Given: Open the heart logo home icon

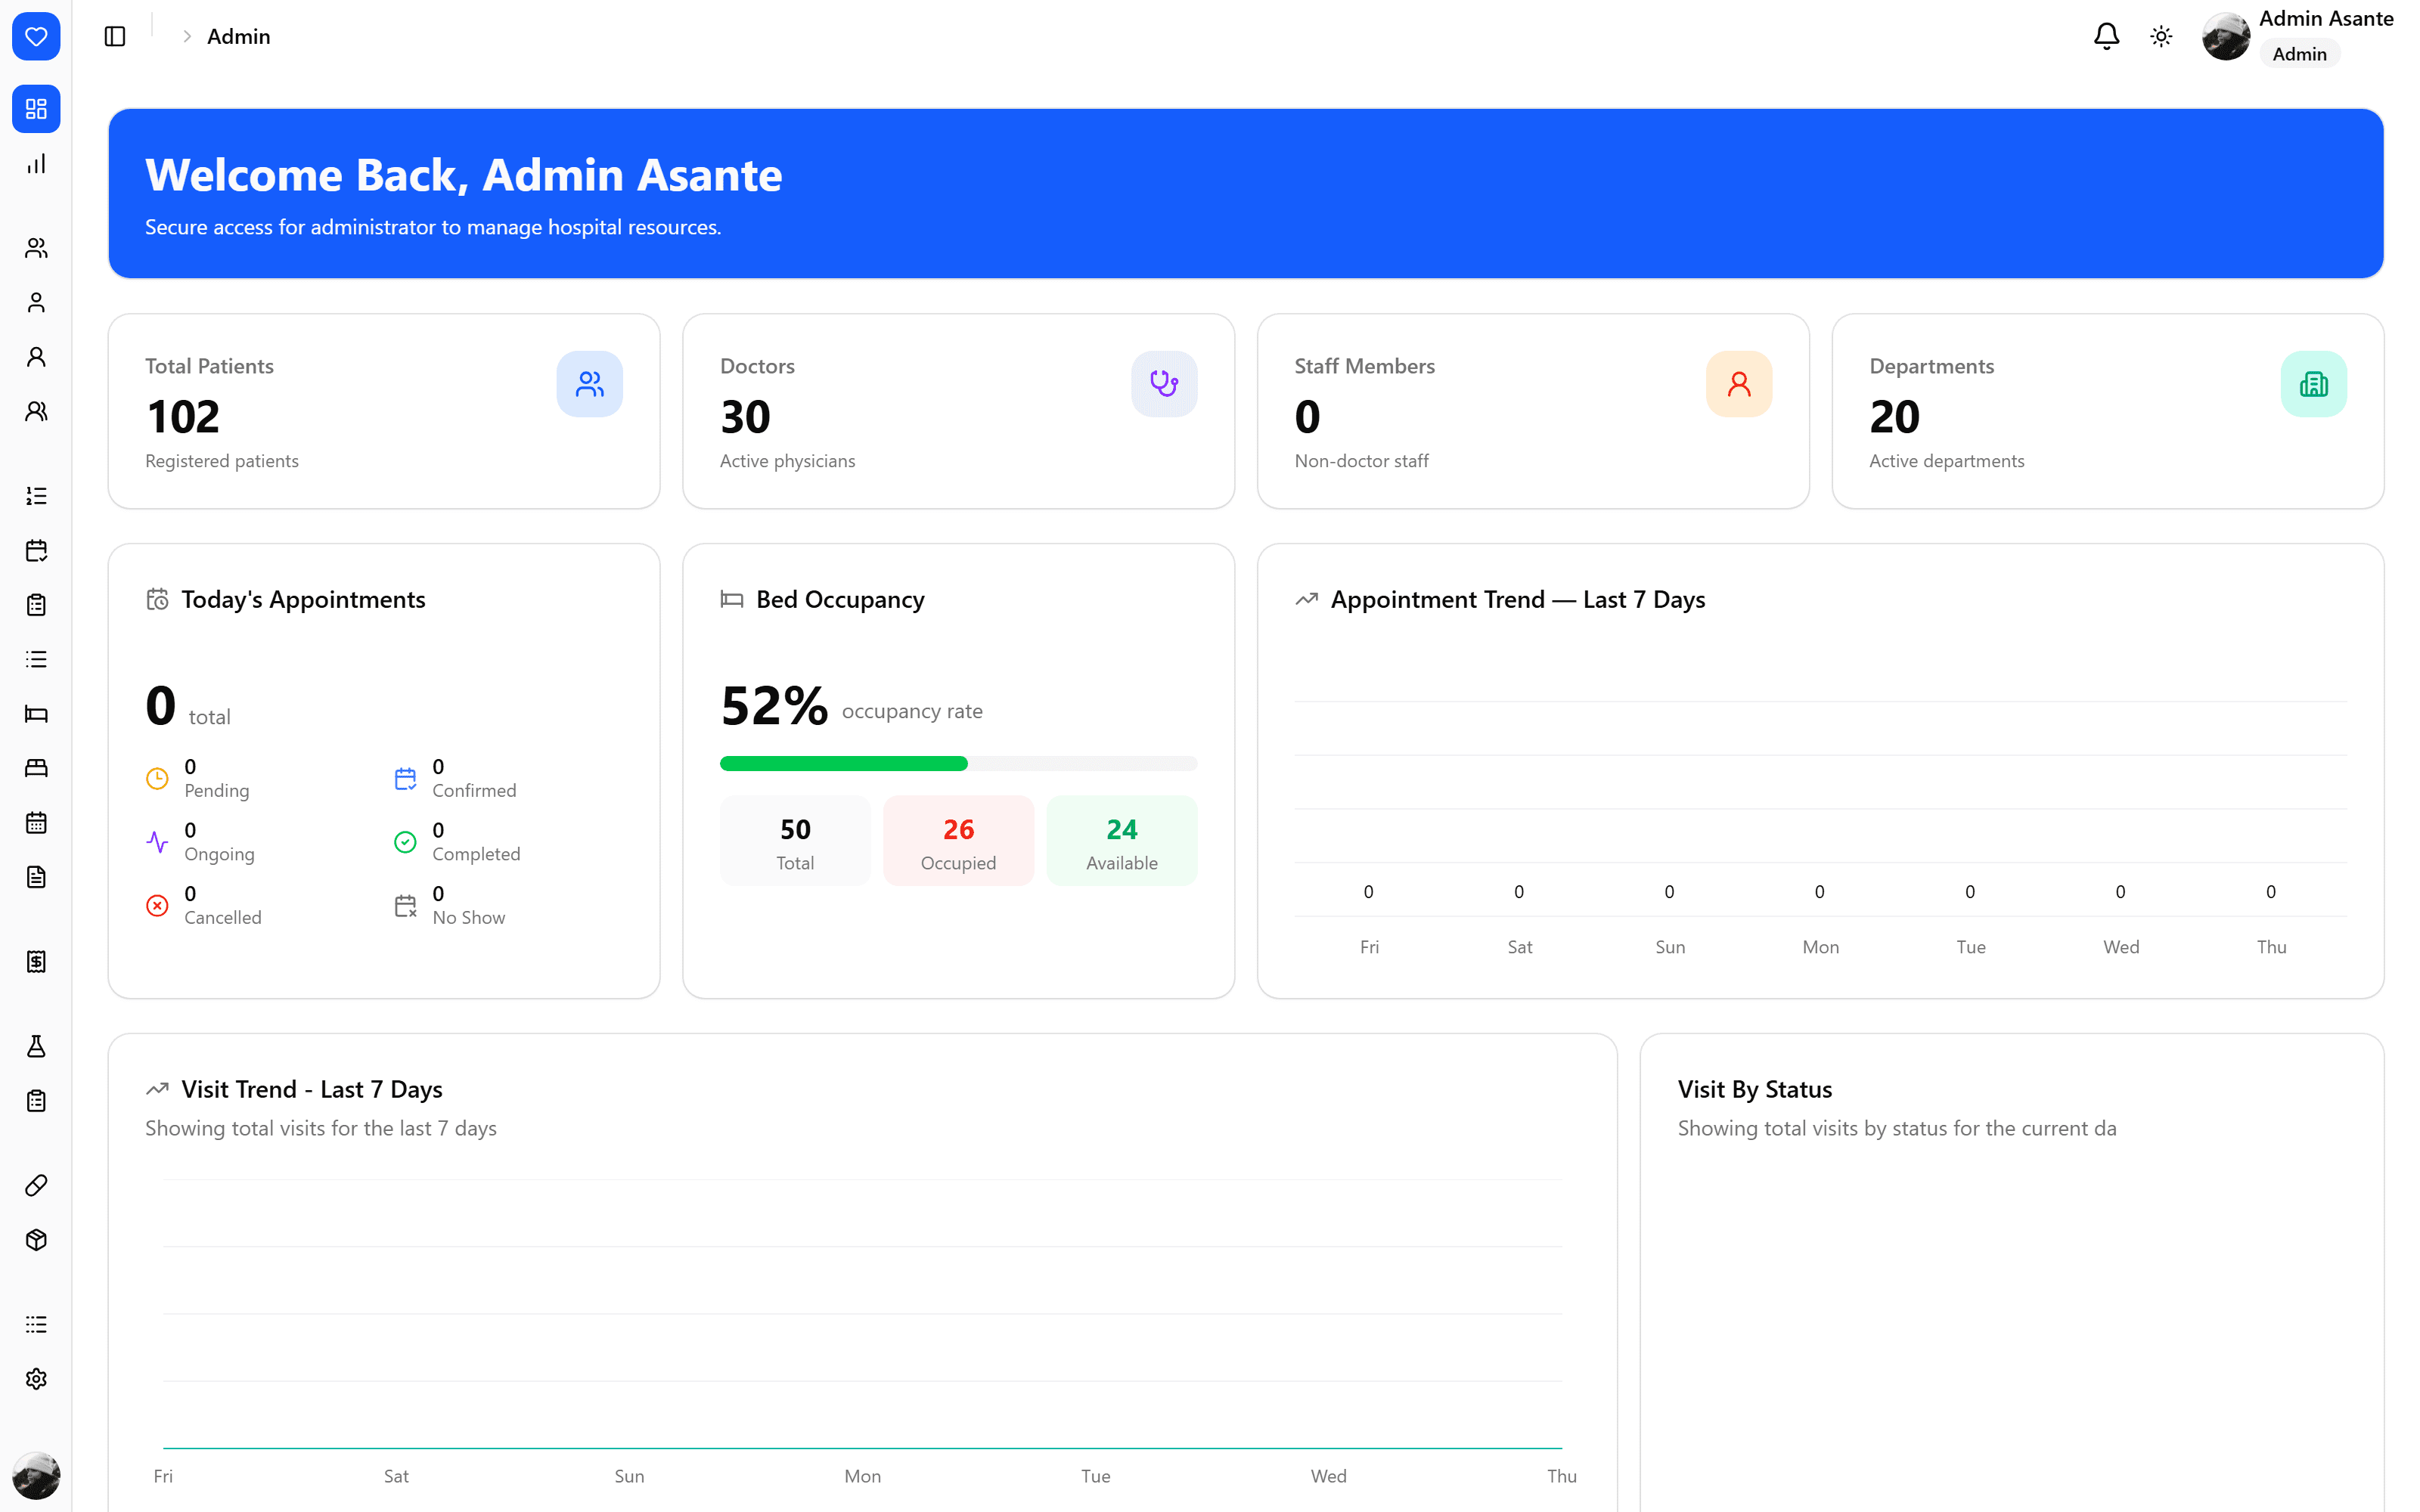Looking at the screenshot, I should coord(36,36).
